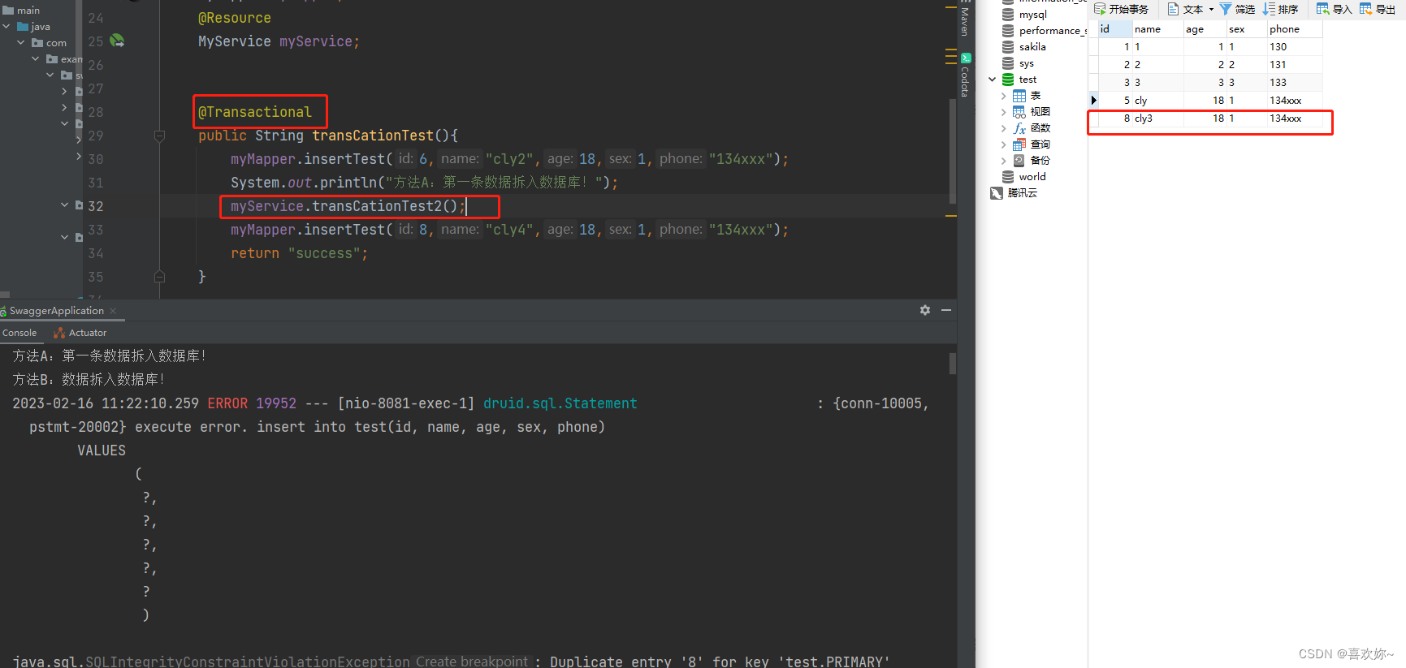Select the sakila database icon
Screen dimensions: 1406x668
click(1008, 47)
